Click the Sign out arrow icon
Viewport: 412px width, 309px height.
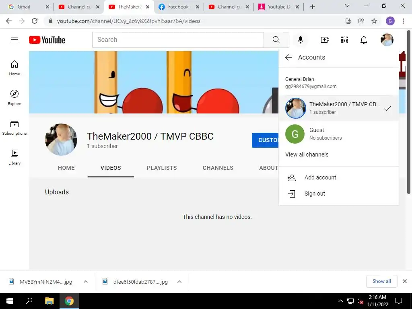(292, 194)
